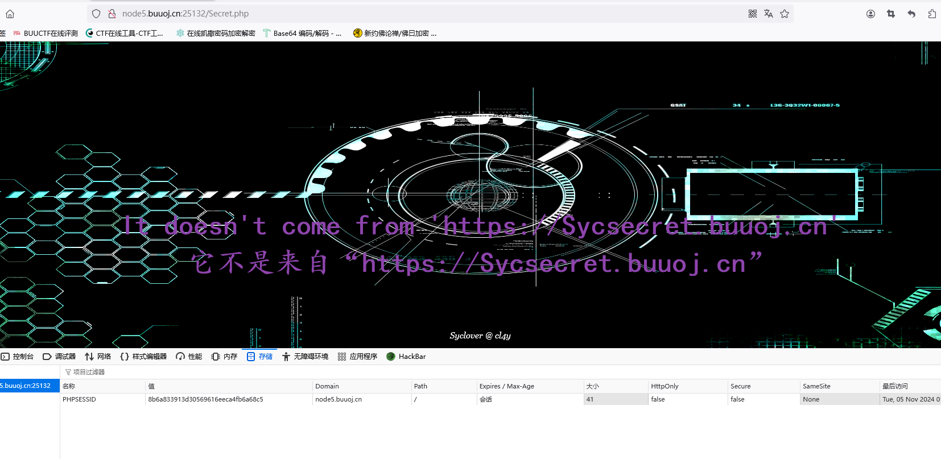Viewport: 941px width, 459px height.
Task: Sort by Domain column header
Action: [362, 386]
